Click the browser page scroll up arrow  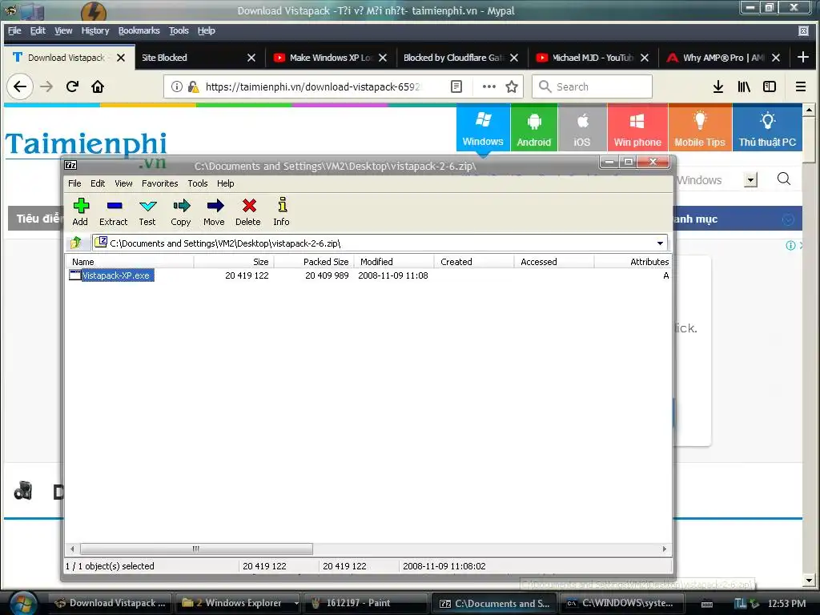coord(809,110)
